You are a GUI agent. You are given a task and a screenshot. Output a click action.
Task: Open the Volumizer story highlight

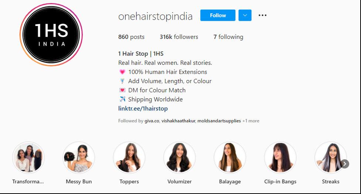[180, 157]
